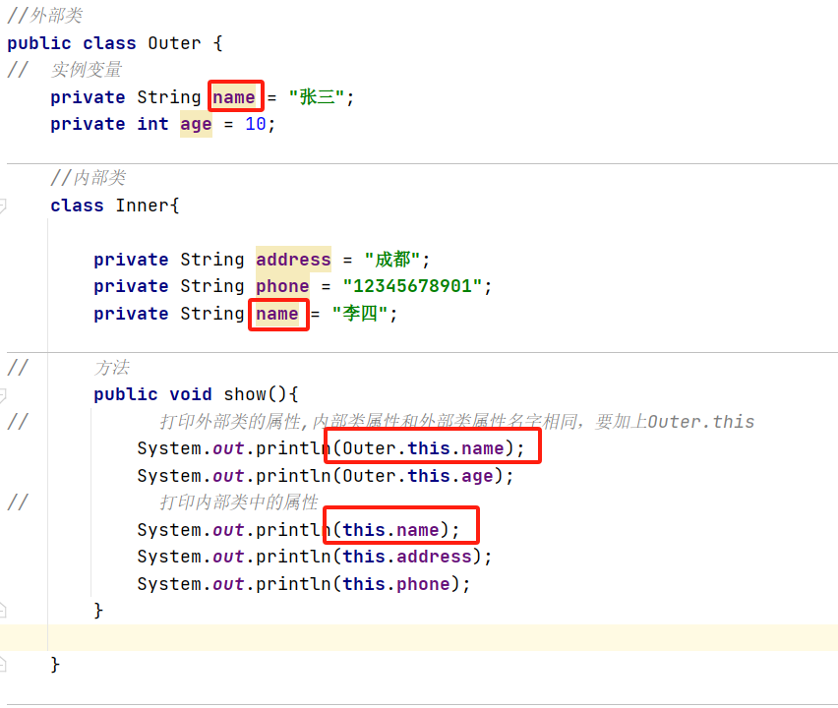838x708 pixels.
Task: Click the Outer class name in declaration
Action: pyautogui.click(x=174, y=43)
